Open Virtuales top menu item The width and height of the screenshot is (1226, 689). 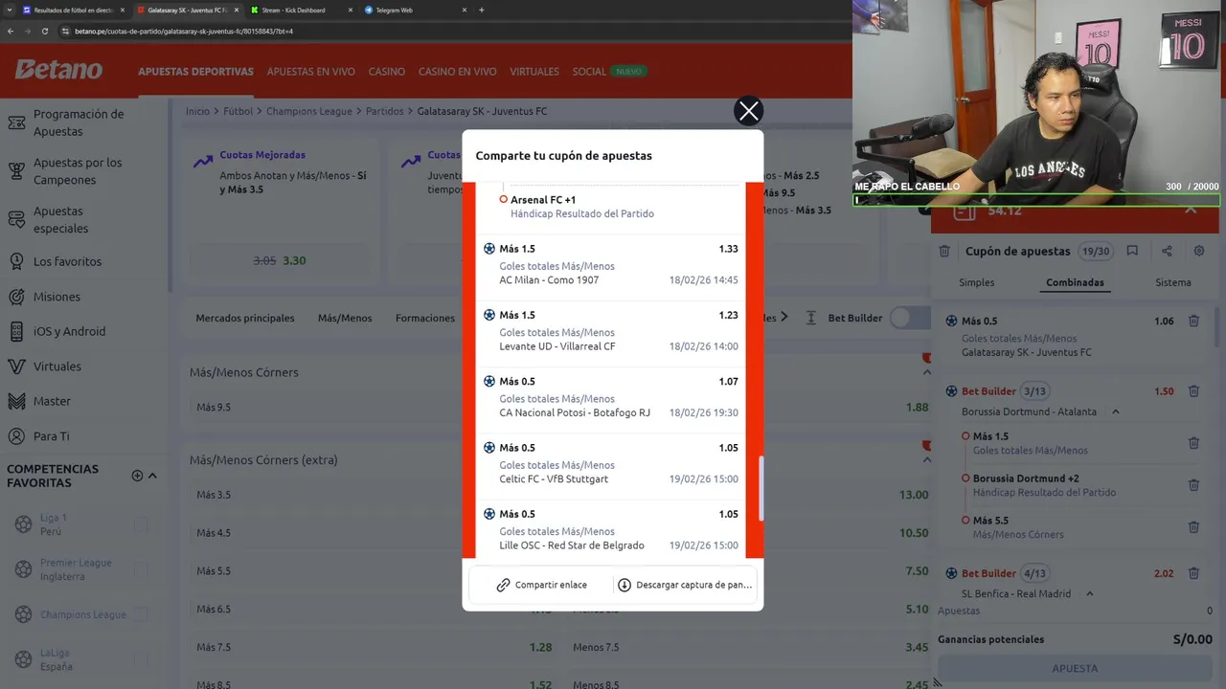point(534,72)
